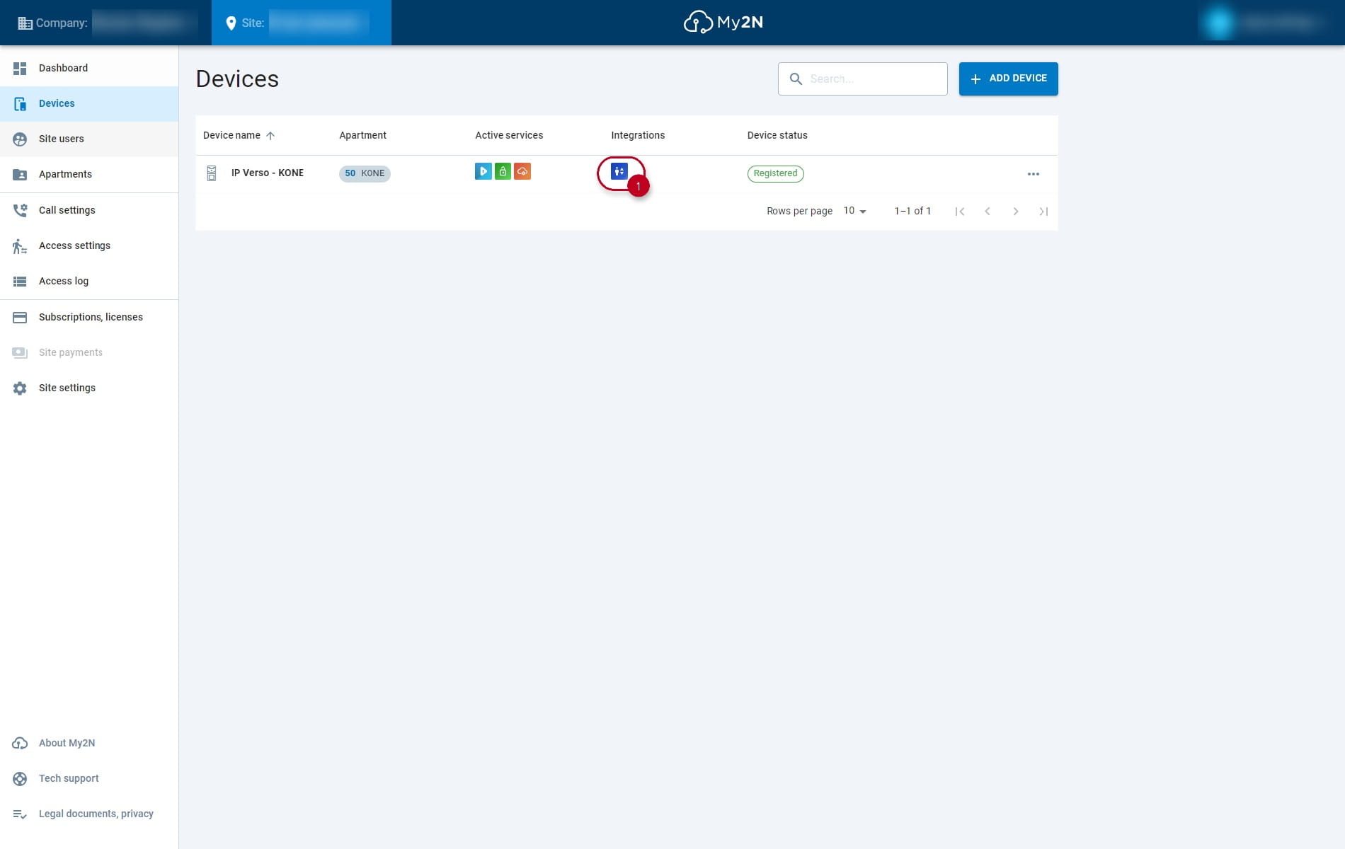Click the Site location pin icon
The width and height of the screenshot is (1345, 849).
231,23
